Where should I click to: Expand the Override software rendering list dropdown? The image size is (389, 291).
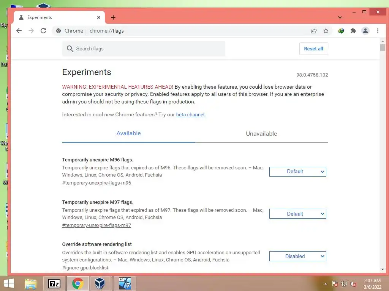(298, 257)
